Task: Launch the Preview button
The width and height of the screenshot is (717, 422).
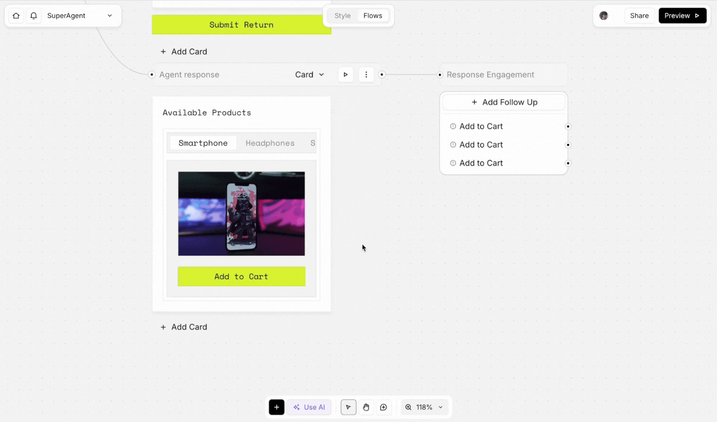Action: click(682, 16)
